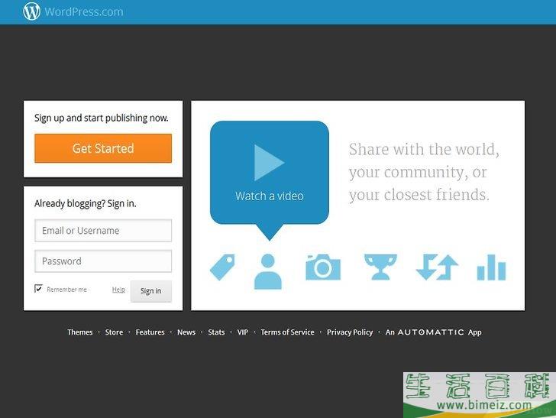Select the camera icon

(323, 267)
